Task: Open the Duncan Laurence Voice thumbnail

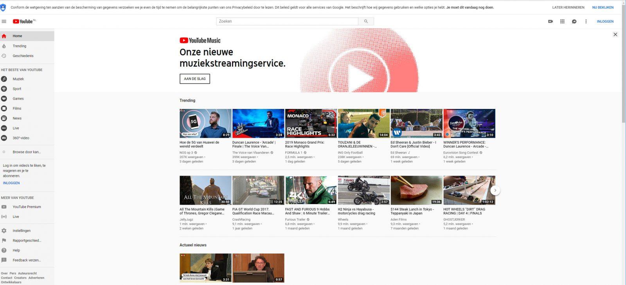Action: point(258,123)
